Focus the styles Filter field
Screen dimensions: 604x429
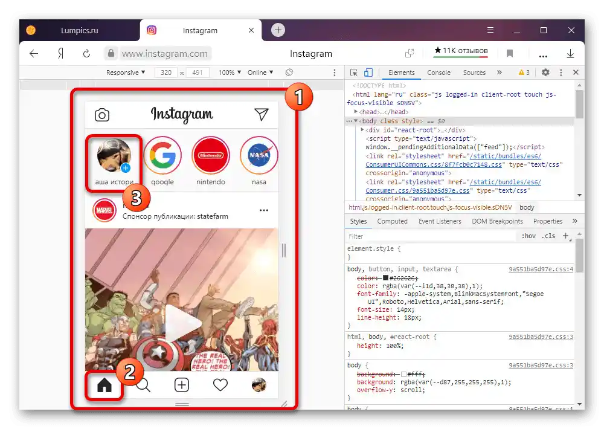pos(431,236)
